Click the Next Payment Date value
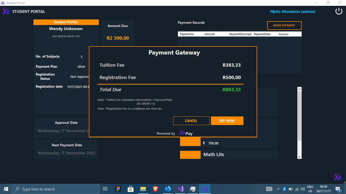The image size is (346, 194). 66,153
